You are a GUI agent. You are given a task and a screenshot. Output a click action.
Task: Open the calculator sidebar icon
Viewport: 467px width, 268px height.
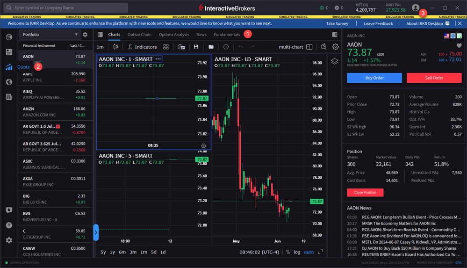pos(9,97)
